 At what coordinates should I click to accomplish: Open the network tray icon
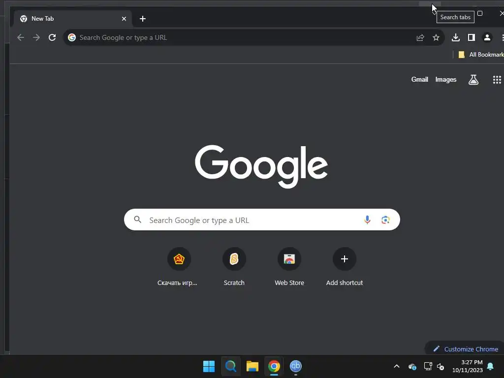pyautogui.click(x=428, y=366)
